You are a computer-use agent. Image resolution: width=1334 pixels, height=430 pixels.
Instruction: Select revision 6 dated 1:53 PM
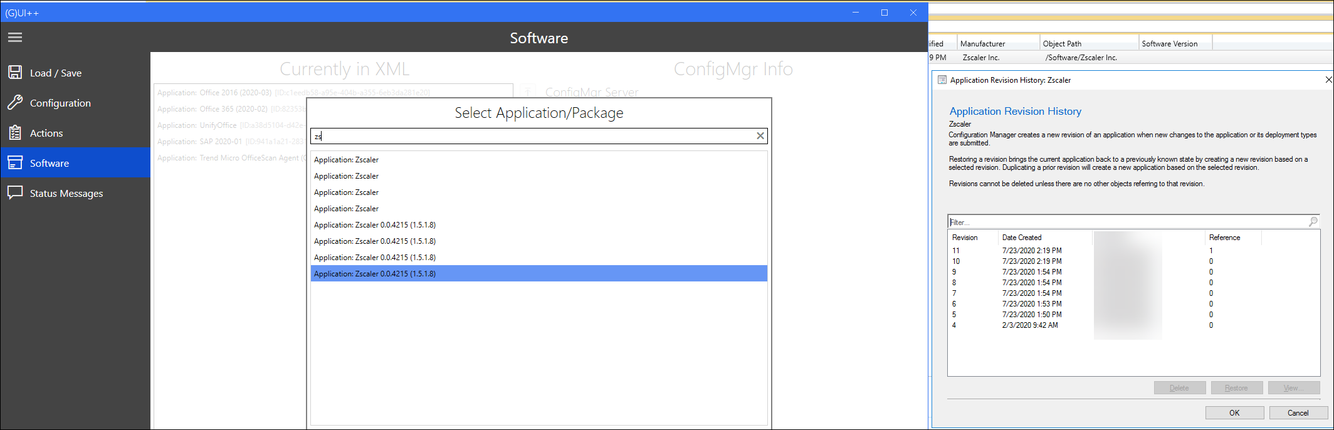click(x=1133, y=304)
